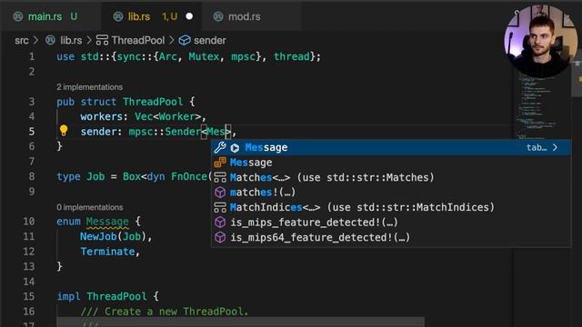This screenshot has height=327, width=582.
Task: Click wrench icon on first suggestion
Action: (220, 147)
